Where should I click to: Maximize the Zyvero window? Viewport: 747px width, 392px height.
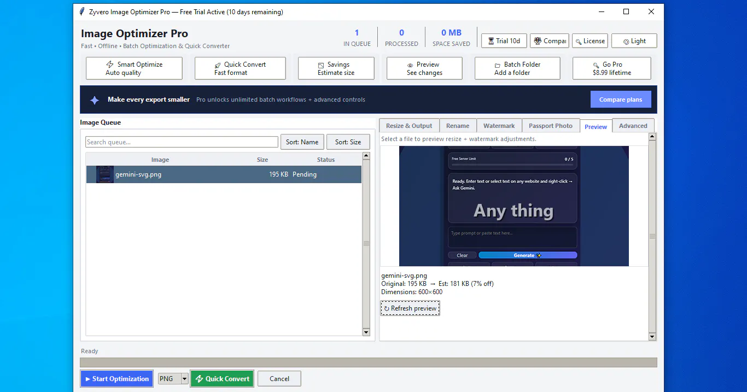pyautogui.click(x=626, y=11)
